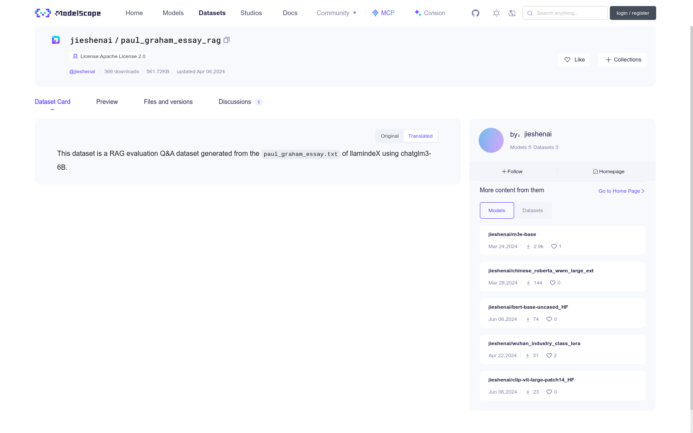Click the 561.72KB size text
Image resolution: width=693 pixels, height=433 pixels.
click(x=158, y=71)
